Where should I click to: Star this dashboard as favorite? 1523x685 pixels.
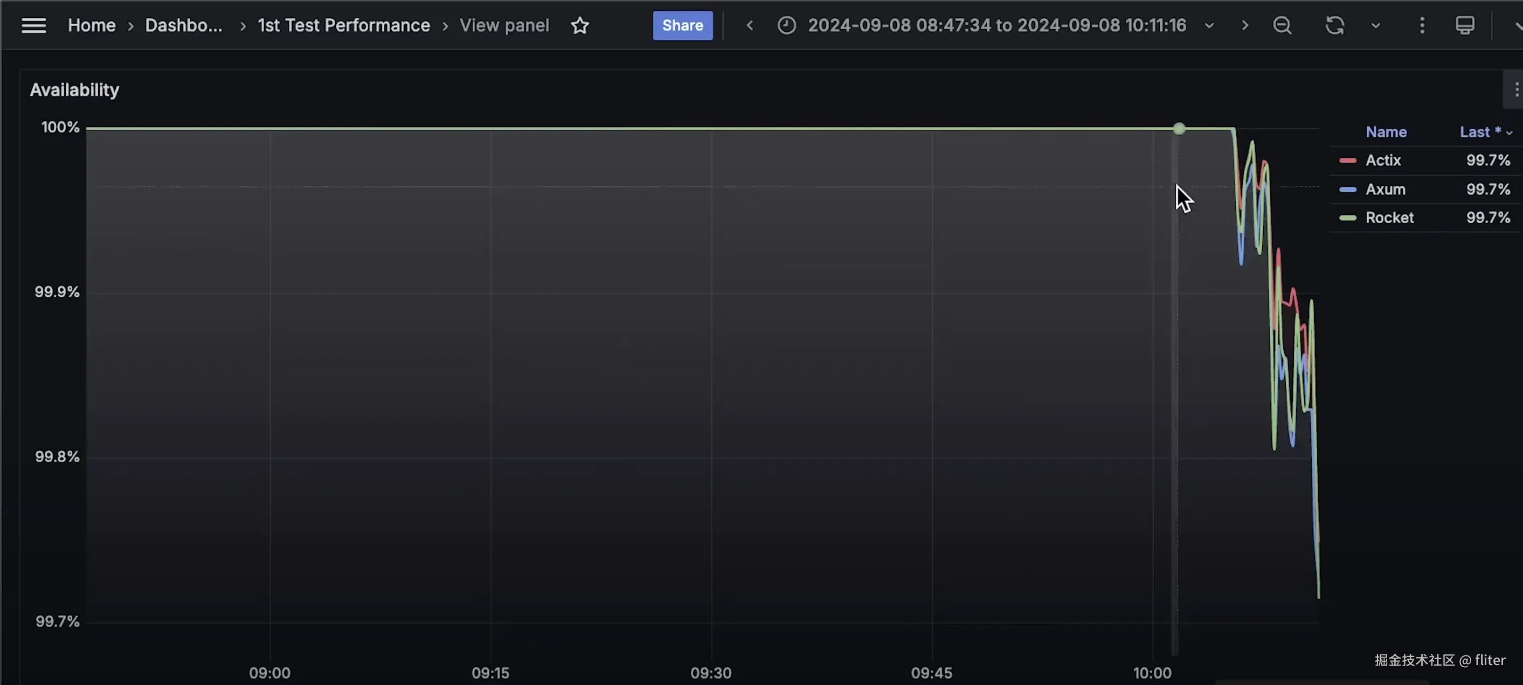pyautogui.click(x=579, y=25)
